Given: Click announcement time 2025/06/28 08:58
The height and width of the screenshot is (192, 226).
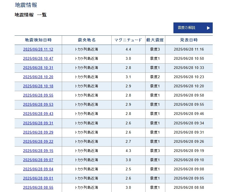Looking at the screenshot, I should [189, 188].
